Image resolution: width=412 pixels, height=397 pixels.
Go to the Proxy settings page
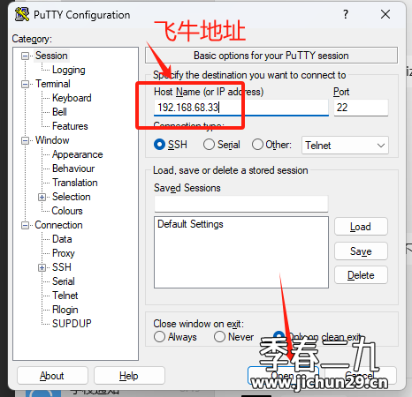point(64,253)
